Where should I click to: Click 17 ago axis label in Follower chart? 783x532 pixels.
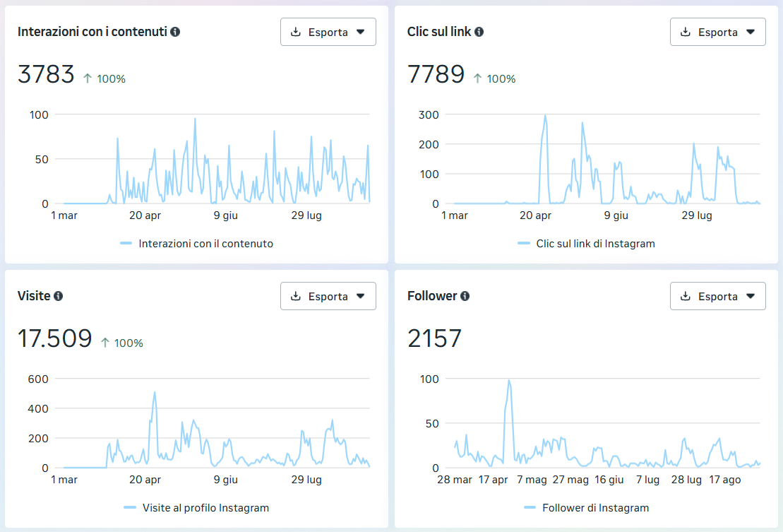724,480
